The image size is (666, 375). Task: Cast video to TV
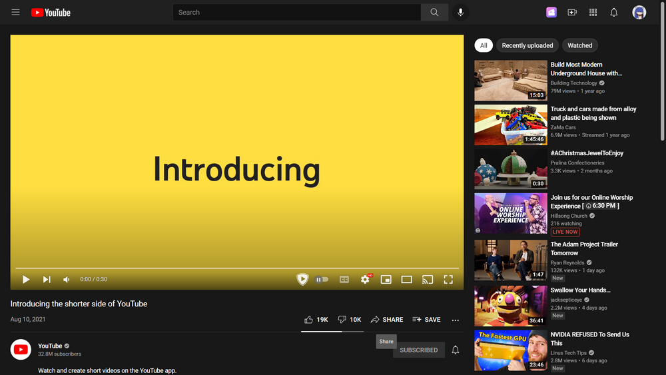[x=428, y=280]
